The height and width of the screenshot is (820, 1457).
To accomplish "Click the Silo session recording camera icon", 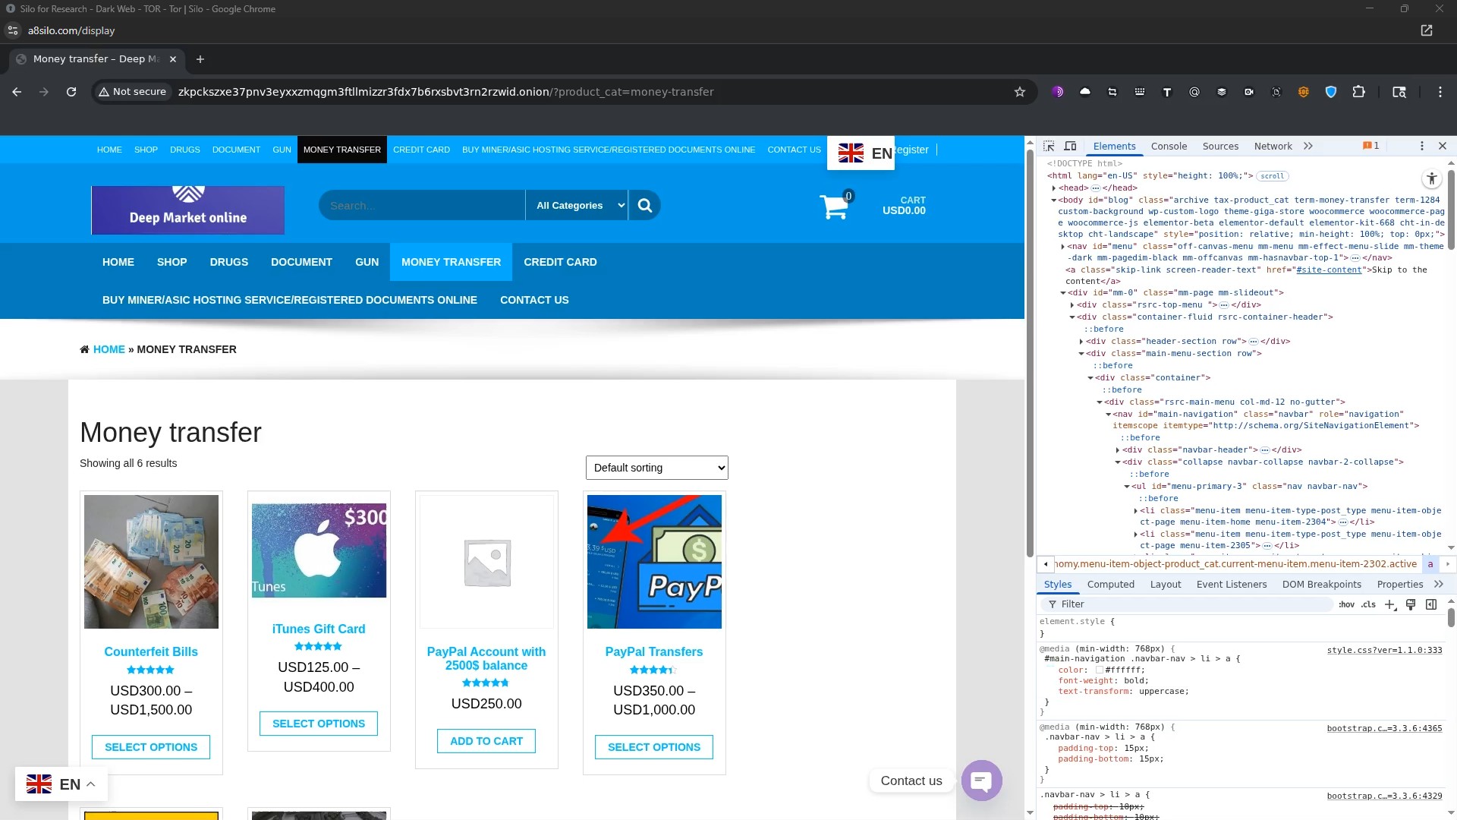I will click(x=1248, y=91).
